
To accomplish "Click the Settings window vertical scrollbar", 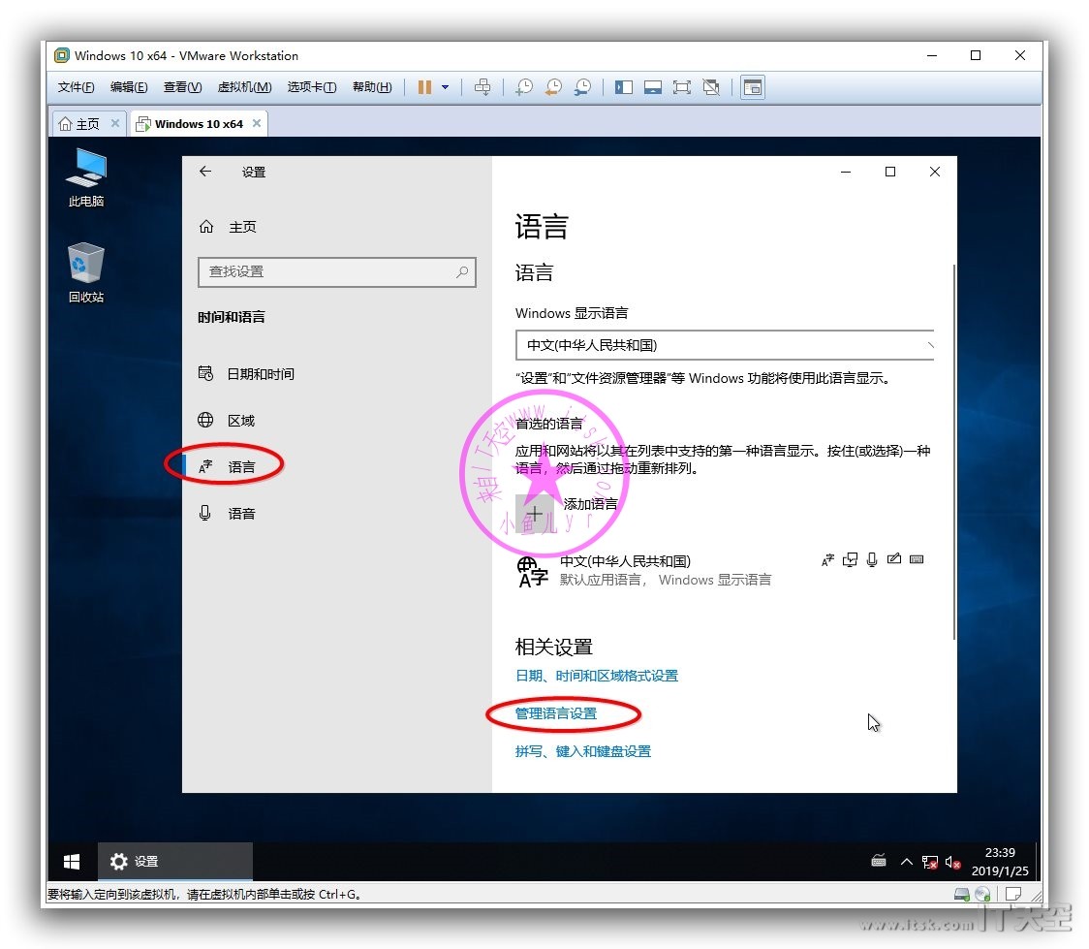I will (x=954, y=452).
